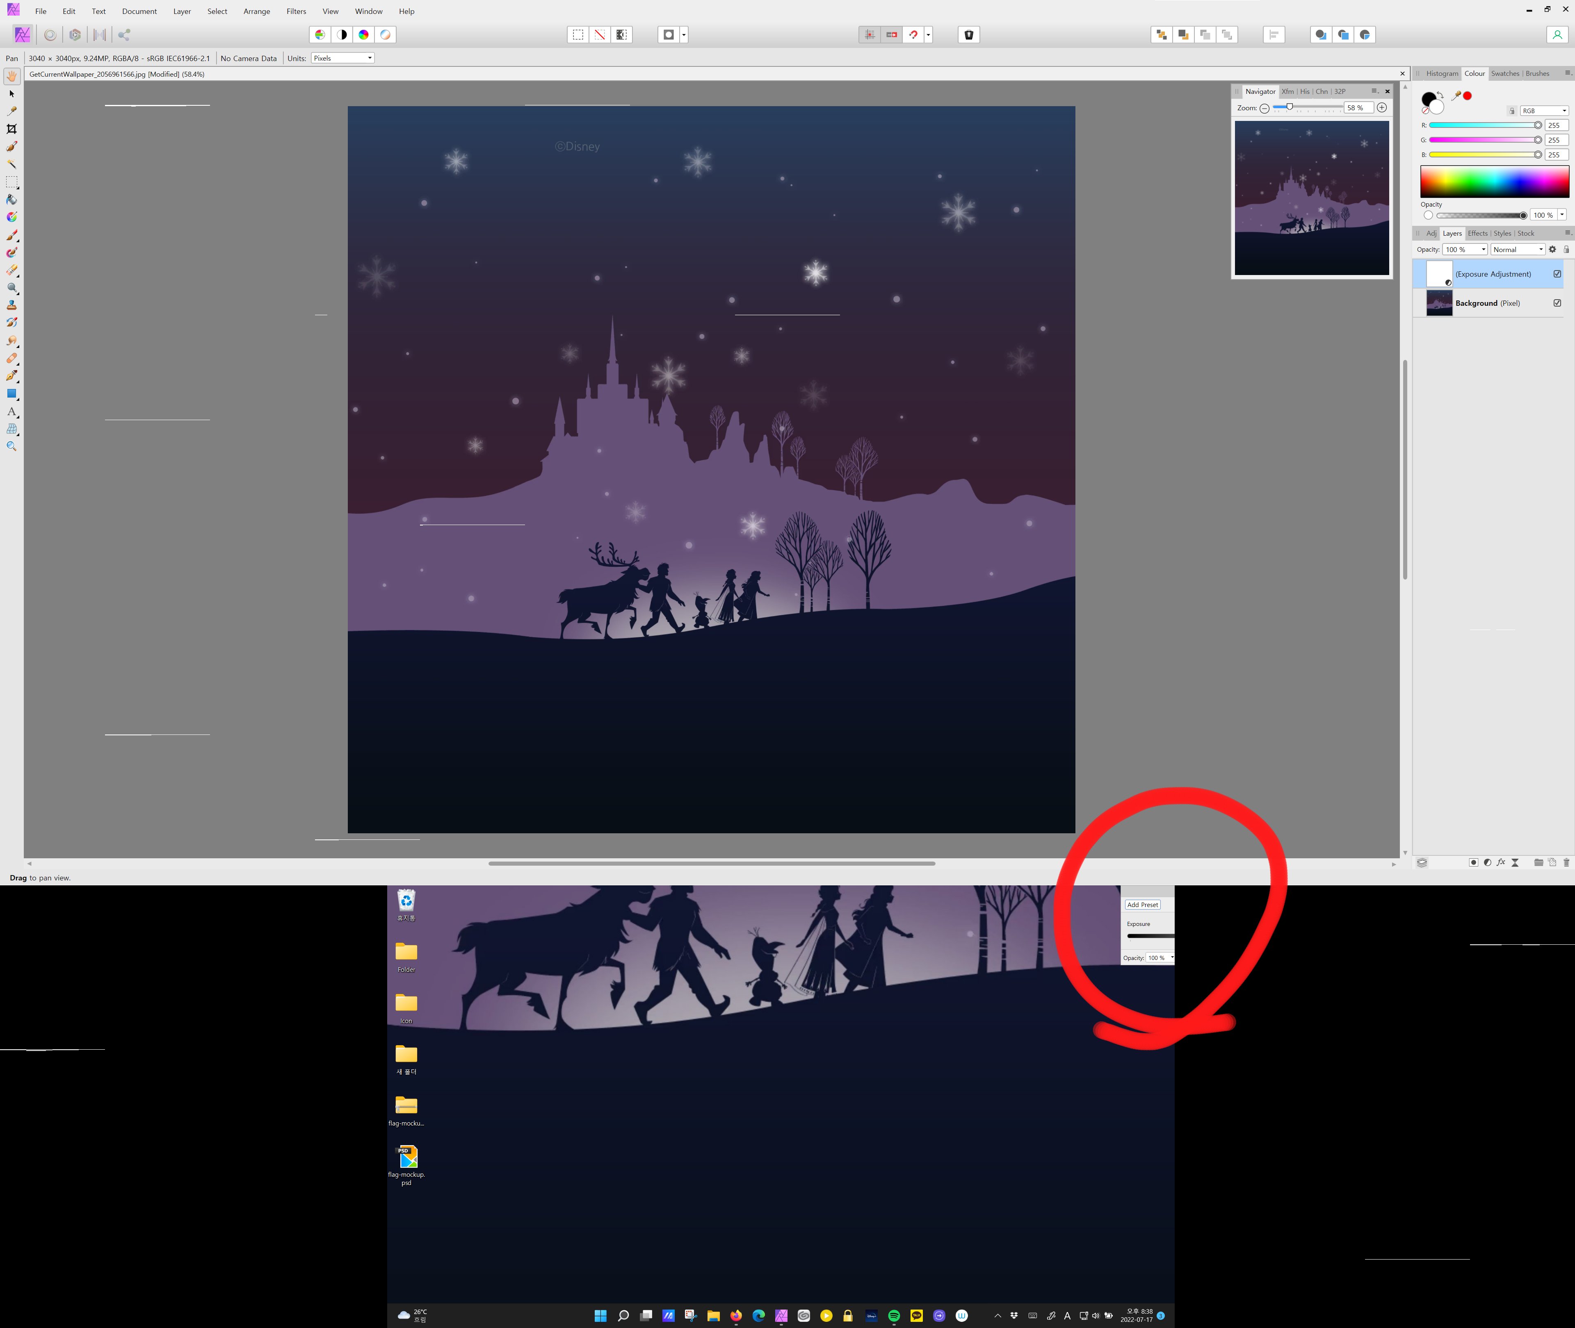
Task: Select the Gradient tool
Action: point(11,217)
